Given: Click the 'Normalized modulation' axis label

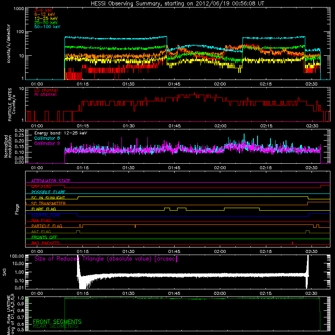Looking at the screenshot, I should coord(8,146).
